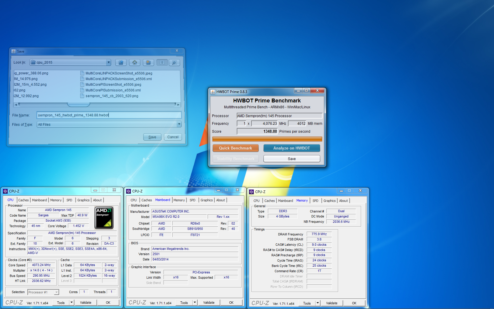Expand Tools dropdown arrow in Memory CPU-Z window
Viewport: 494px width, 309px height.
pyautogui.click(x=318, y=303)
